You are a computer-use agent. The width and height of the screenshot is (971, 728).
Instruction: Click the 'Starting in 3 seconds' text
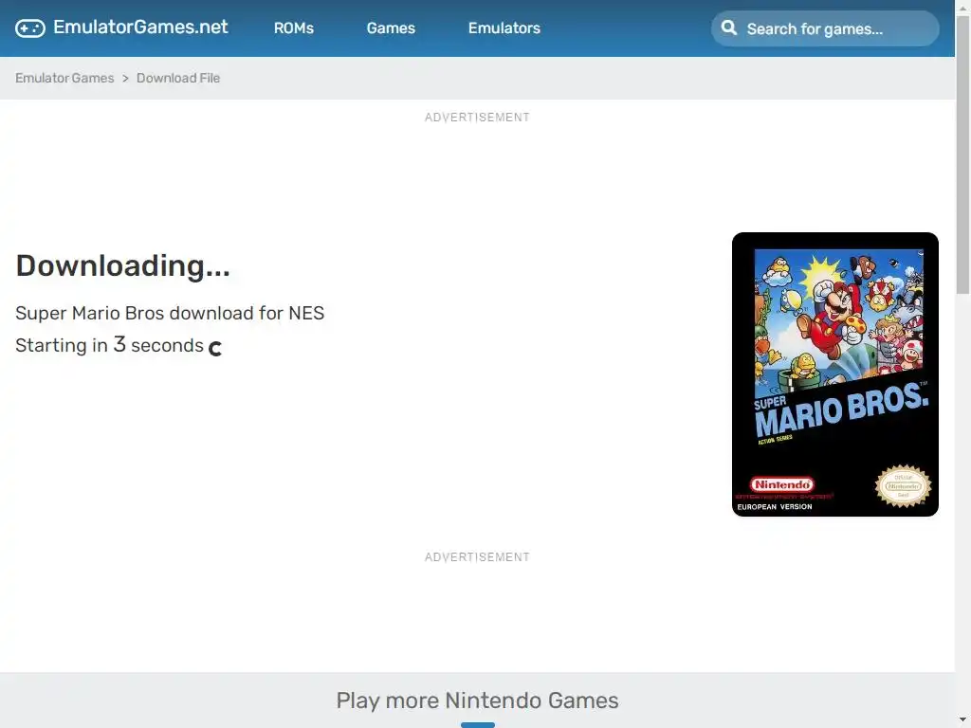[110, 345]
